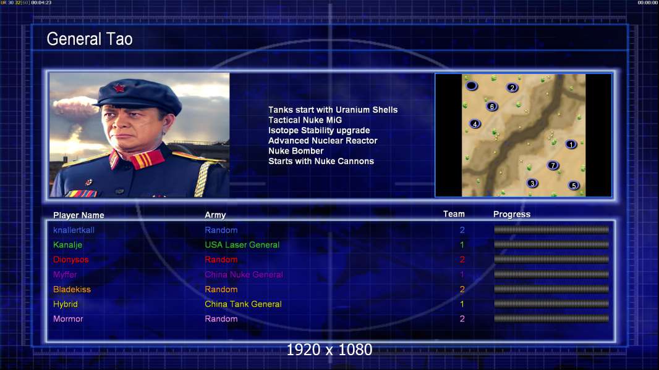Viewport: 659px width, 370px height.
Task: Click the 'Isotope Stability upgrade' line
Action: [319, 130]
